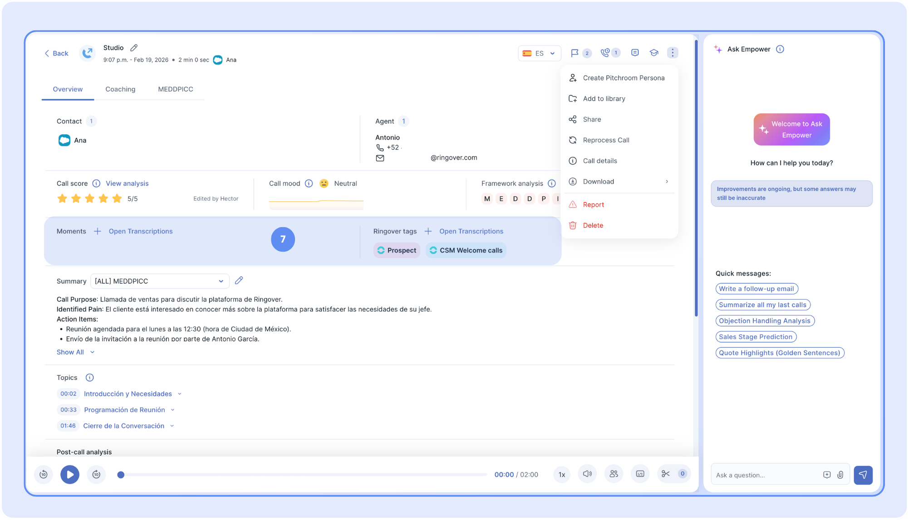Click the attachment paperclip icon in question box
Screen dimensions: 909x520
coord(840,475)
